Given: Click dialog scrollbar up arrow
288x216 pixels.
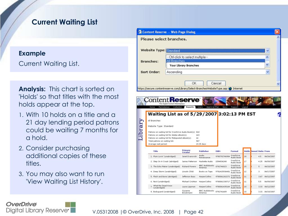Looking at the screenshot, I should click(278, 37).
